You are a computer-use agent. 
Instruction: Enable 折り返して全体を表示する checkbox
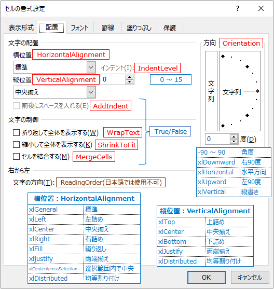pos(16,132)
